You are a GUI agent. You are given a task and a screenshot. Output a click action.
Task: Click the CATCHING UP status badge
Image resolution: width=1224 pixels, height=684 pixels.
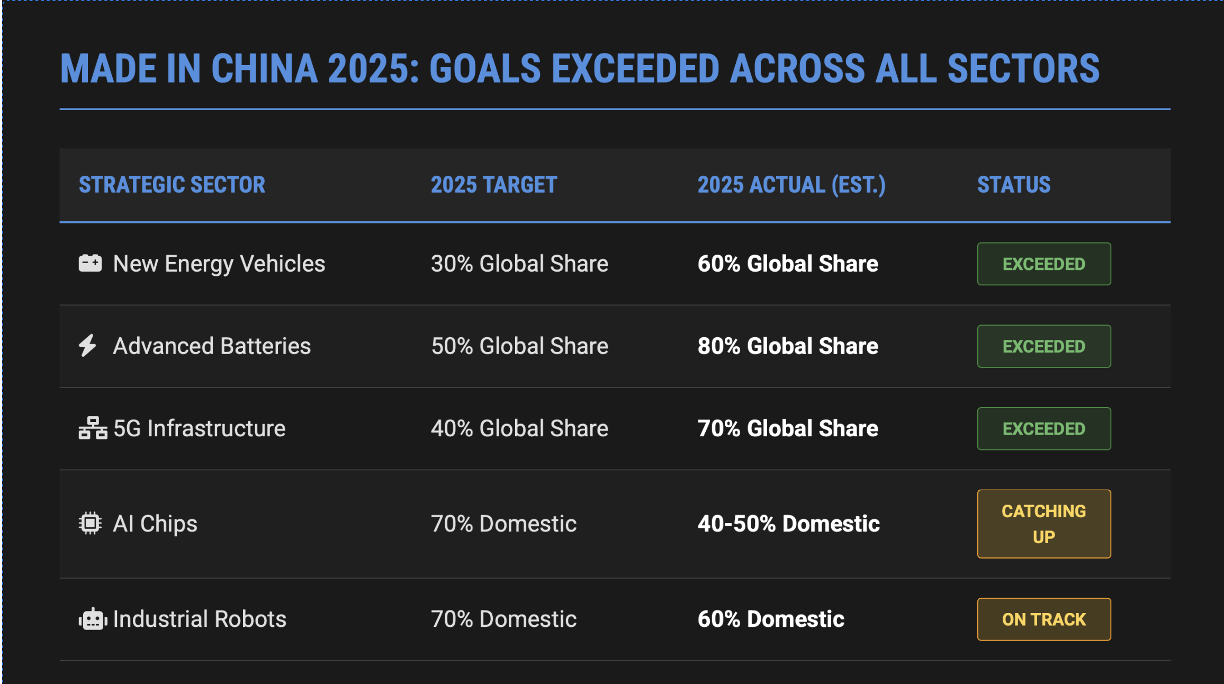pos(1043,524)
